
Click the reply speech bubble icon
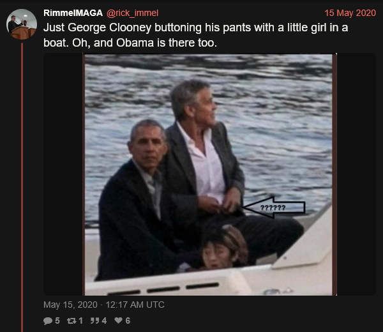(x=48, y=321)
